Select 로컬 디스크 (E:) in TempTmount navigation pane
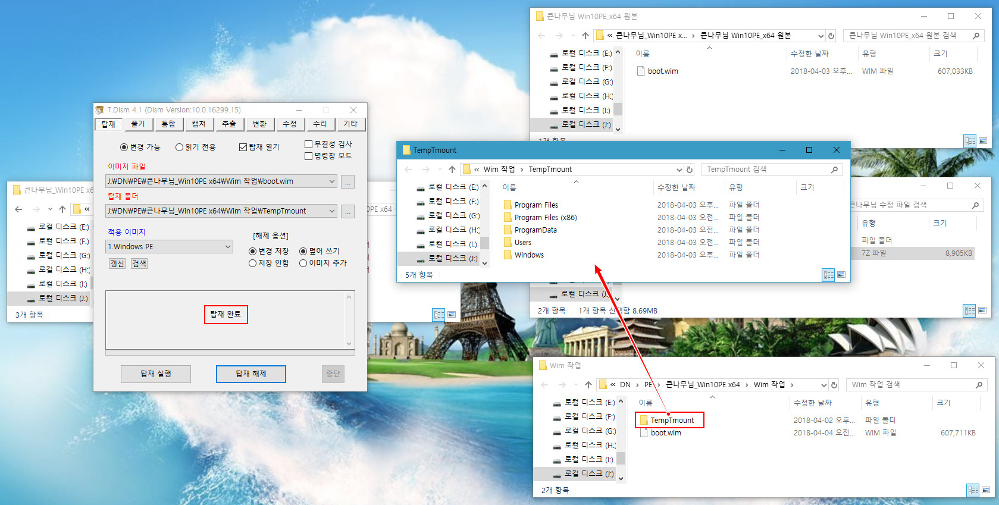Viewport: 999px width, 505px height. 453,187
